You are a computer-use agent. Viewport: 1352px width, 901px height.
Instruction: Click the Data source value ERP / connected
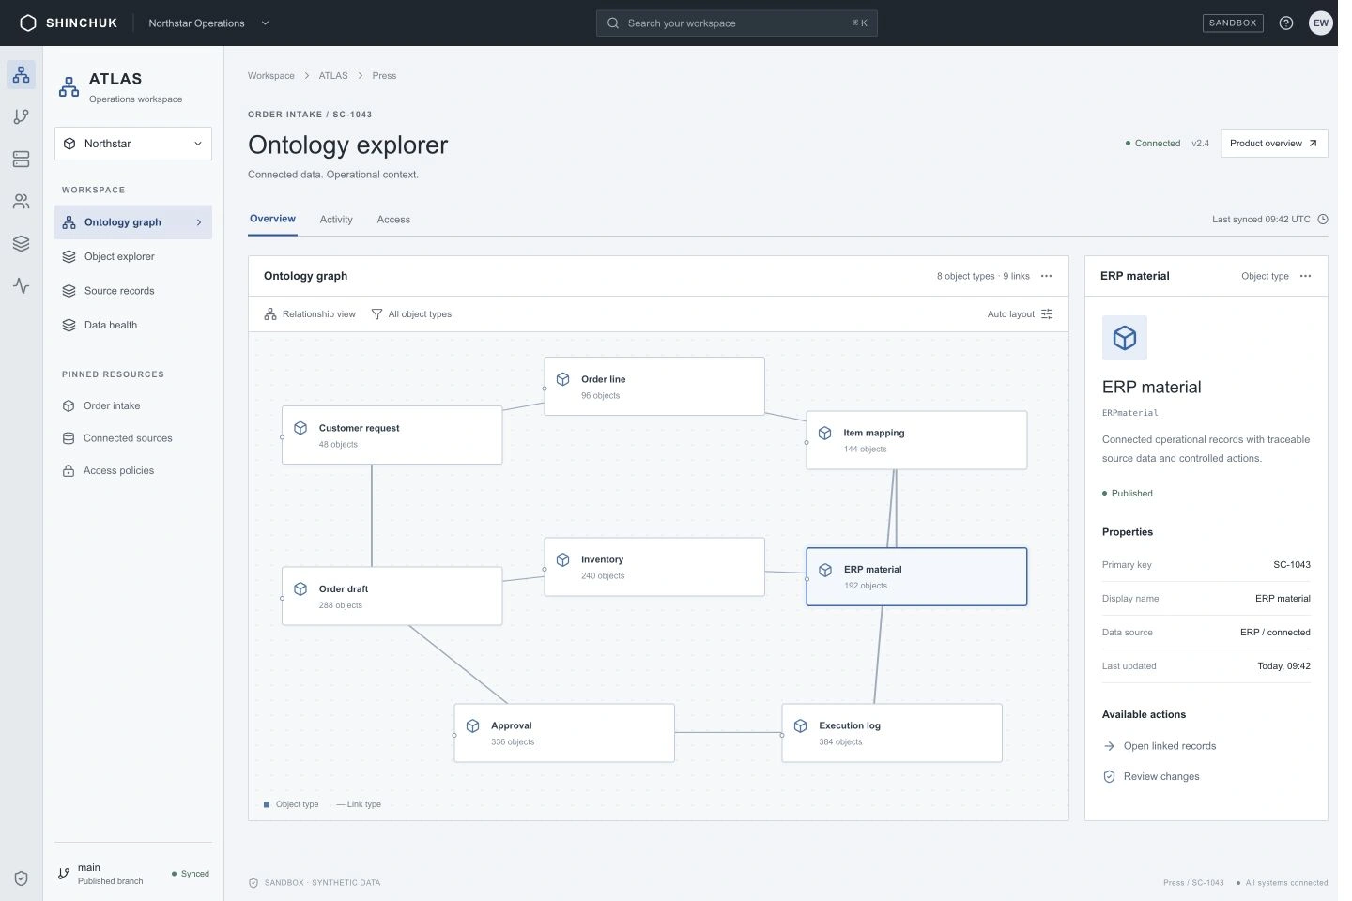1275,633
